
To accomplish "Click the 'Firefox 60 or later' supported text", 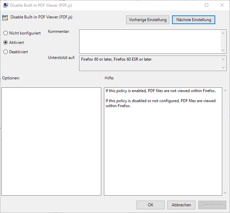I will tap(116, 59).
